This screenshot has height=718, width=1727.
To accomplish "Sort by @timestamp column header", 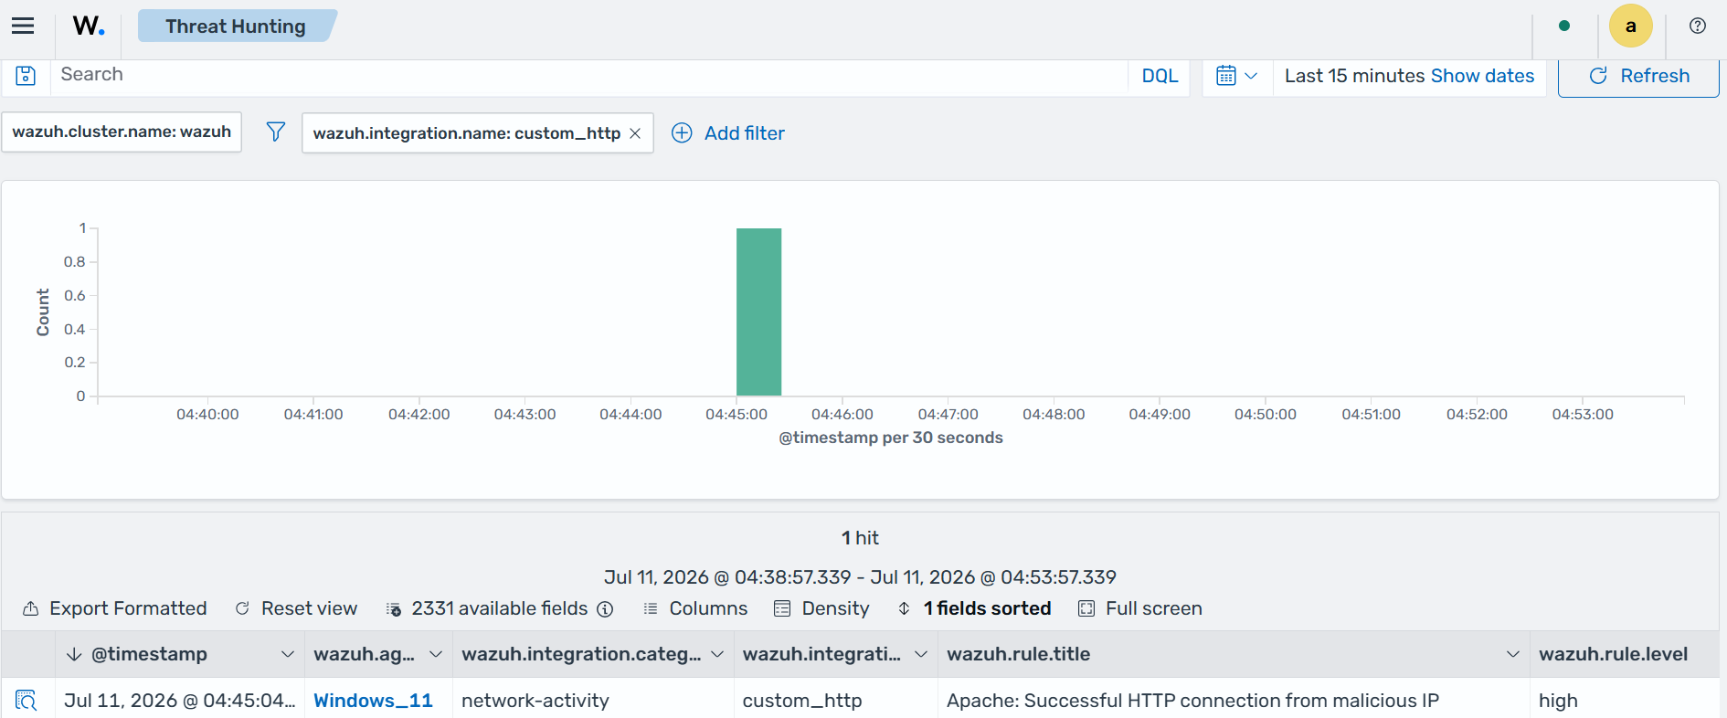I will (149, 654).
